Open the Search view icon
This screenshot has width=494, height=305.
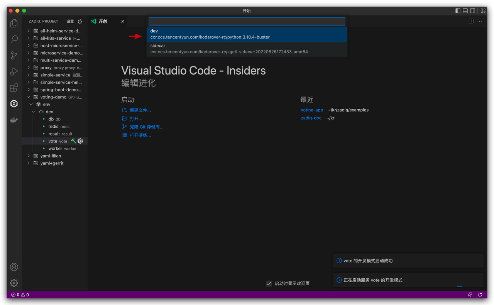(14, 39)
